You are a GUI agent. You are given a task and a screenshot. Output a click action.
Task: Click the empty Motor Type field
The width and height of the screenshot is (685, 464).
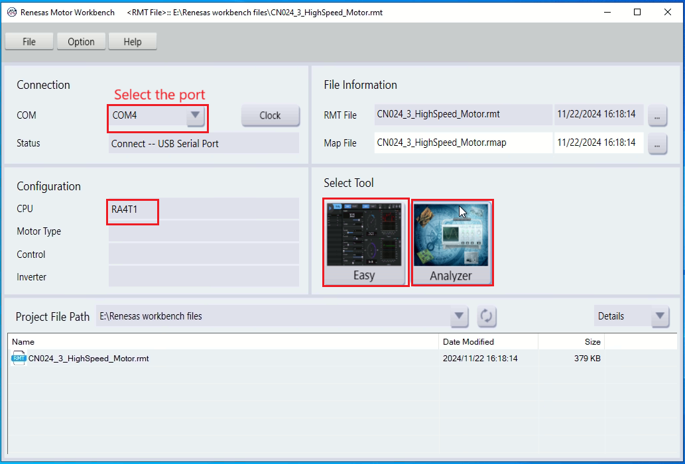[x=204, y=231]
